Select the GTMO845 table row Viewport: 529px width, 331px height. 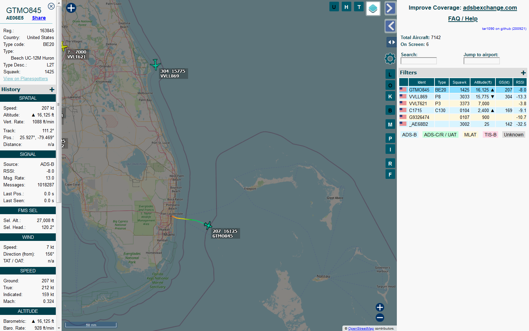coord(463,90)
